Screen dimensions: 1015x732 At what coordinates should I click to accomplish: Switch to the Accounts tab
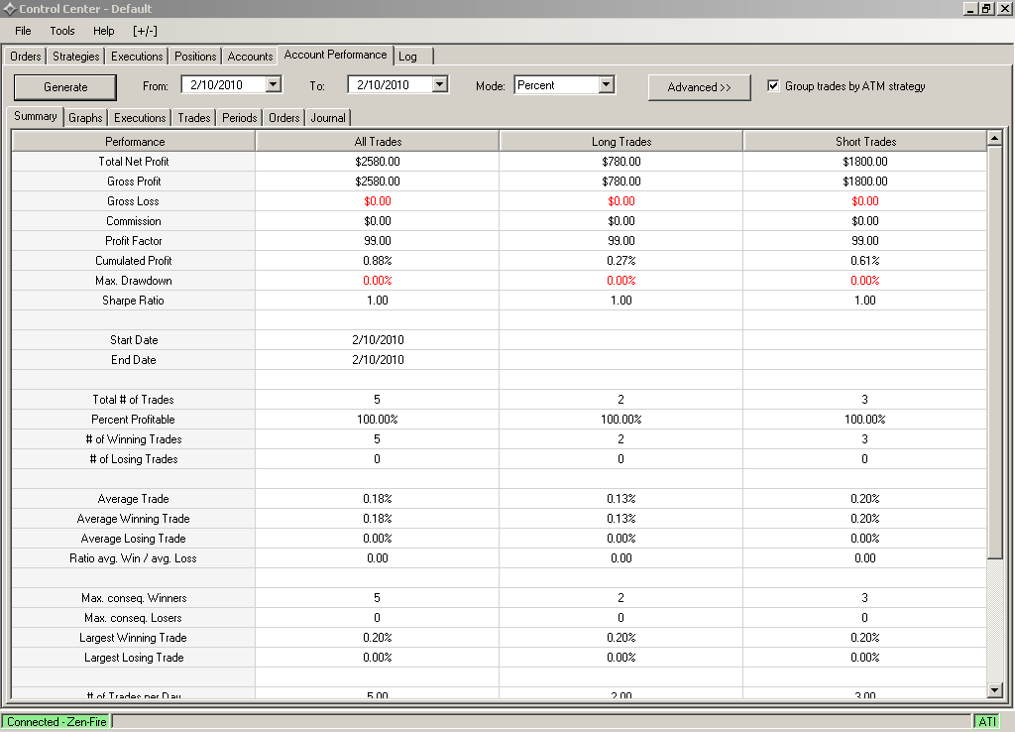(250, 57)
